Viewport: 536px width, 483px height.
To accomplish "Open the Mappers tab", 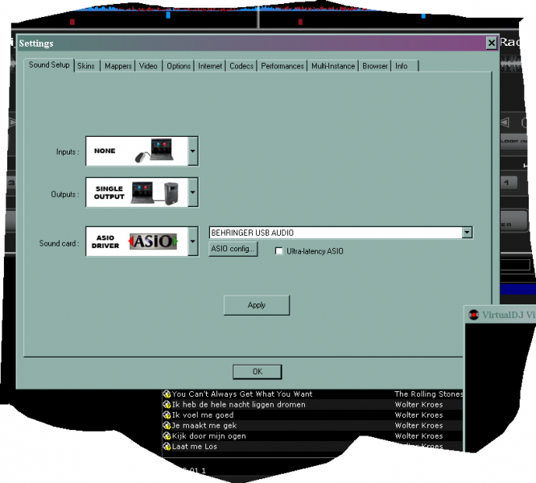I will coord(118,66).
